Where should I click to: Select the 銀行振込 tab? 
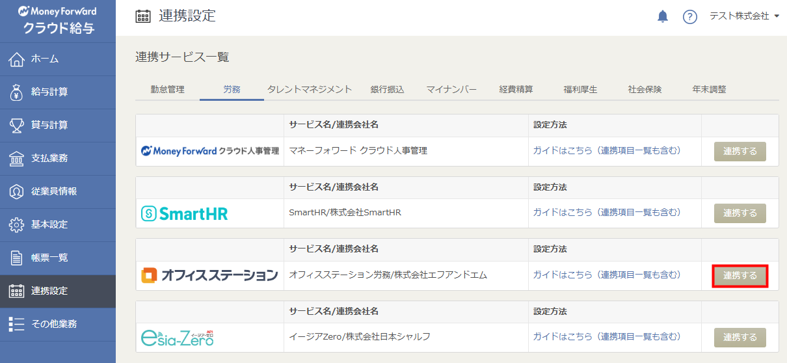tap(387, 90)
